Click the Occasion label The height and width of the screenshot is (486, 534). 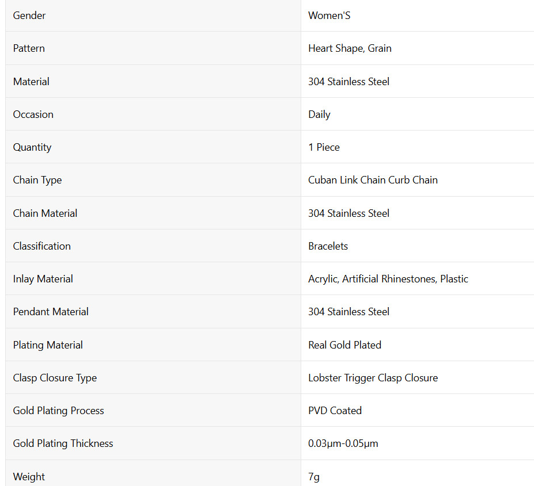pos(33,114)
